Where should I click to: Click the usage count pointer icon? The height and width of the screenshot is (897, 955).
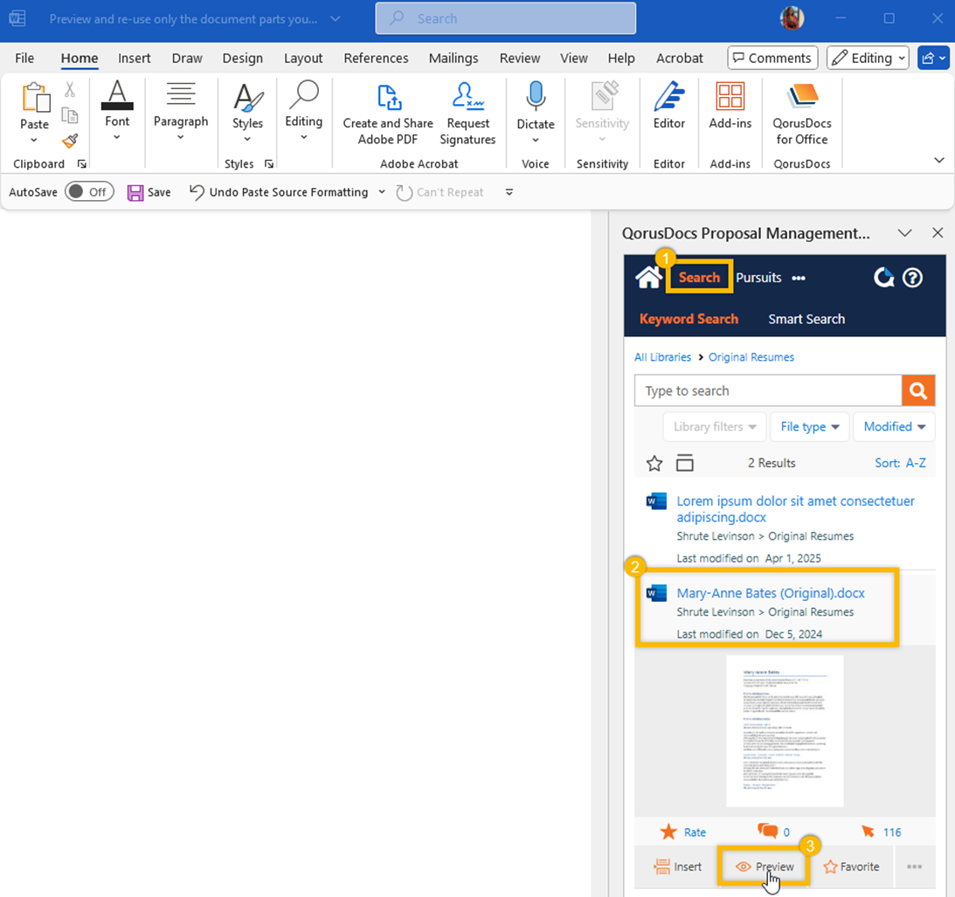pyautogui.click(x=868, y=831)
